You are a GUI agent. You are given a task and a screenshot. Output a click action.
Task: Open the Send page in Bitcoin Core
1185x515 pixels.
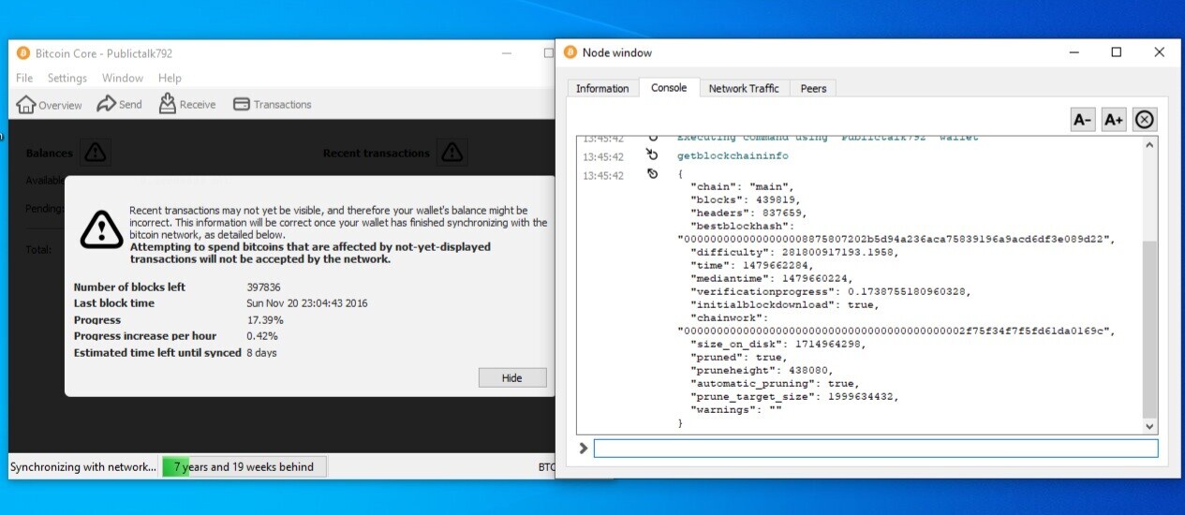click(x=120, y=104)
